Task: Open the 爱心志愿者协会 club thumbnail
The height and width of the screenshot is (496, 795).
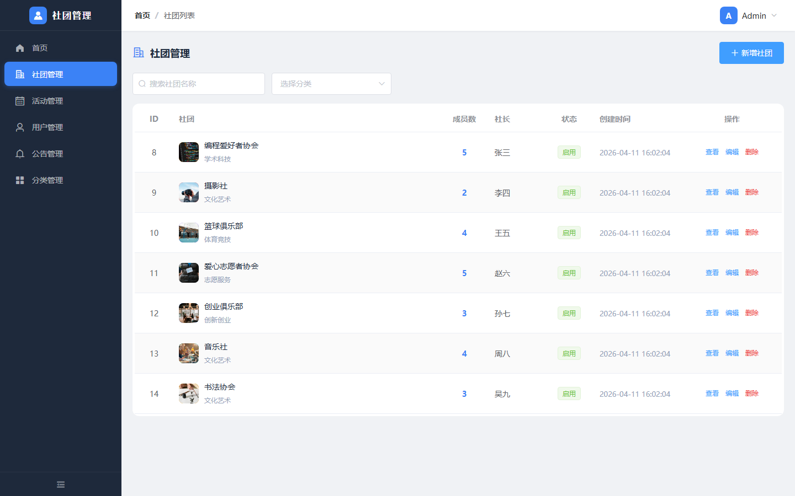Action: point(189,273)
